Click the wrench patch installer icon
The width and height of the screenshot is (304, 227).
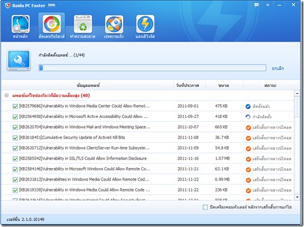click(19, 60)
